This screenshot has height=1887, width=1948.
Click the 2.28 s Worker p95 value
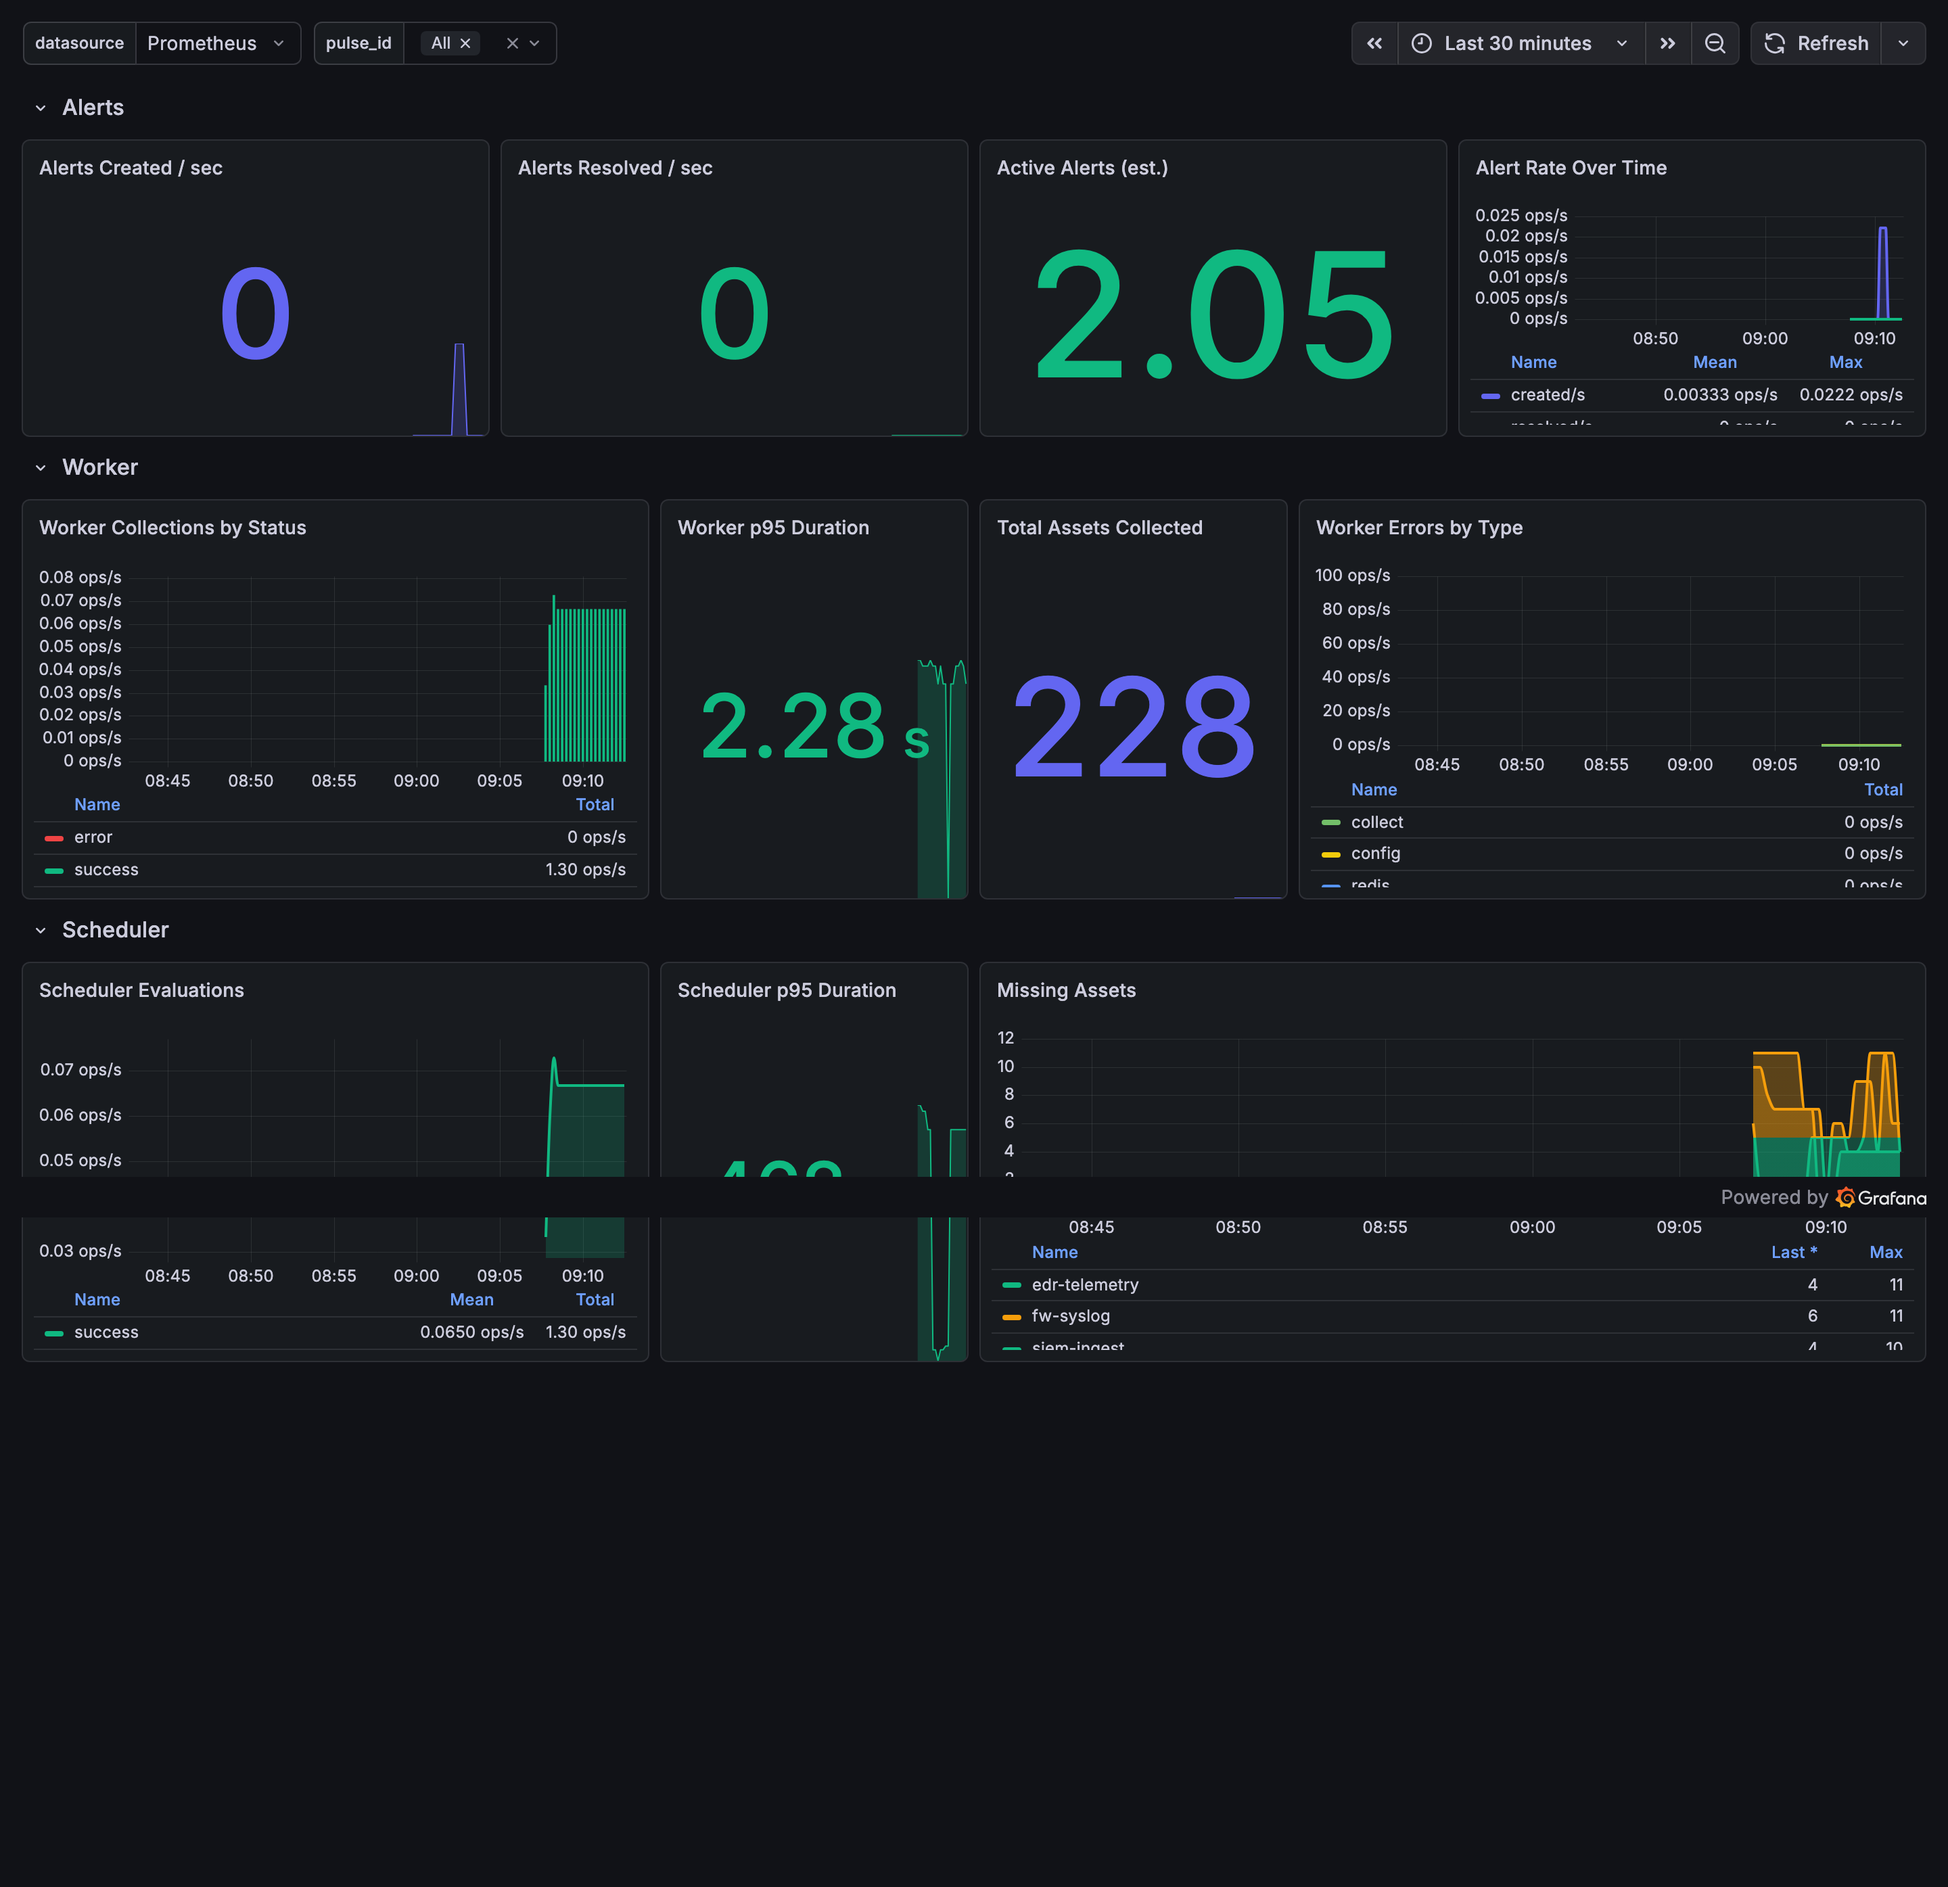(x=815, y=727)
